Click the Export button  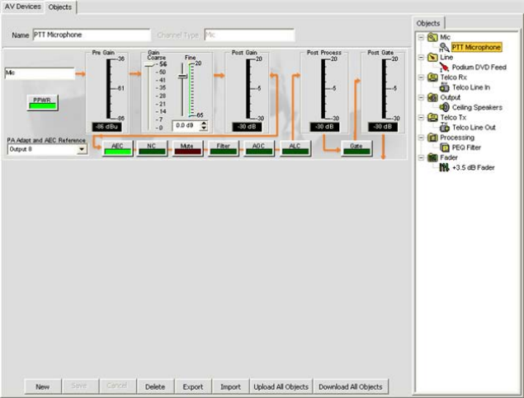point(192,386)
